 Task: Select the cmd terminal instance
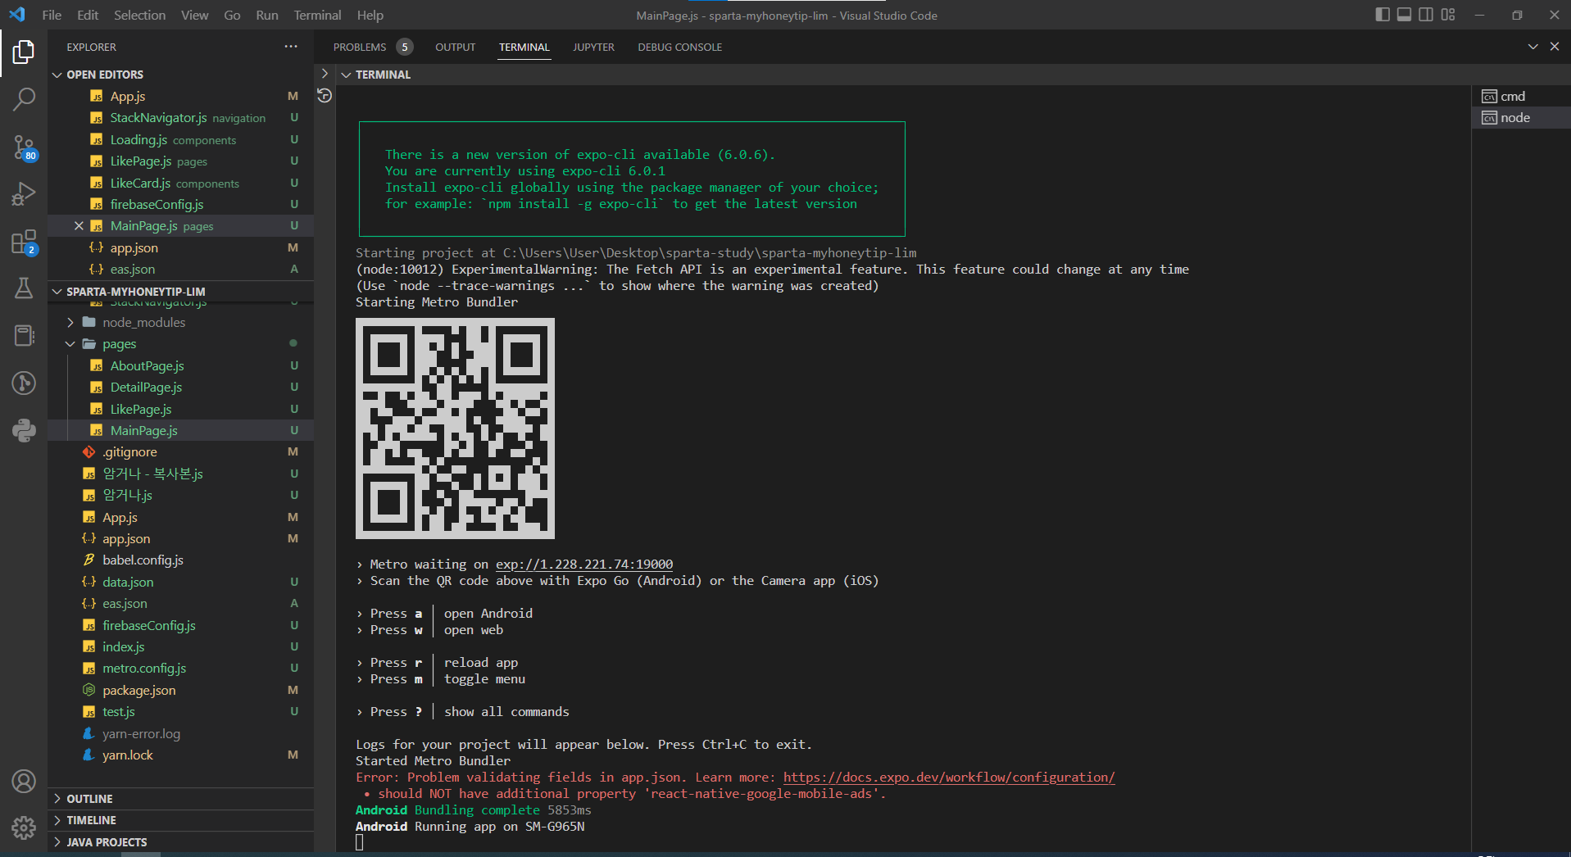tap(1521, 97)
